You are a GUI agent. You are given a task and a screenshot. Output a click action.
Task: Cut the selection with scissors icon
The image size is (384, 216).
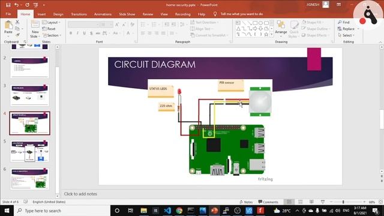tap(17, 22)
